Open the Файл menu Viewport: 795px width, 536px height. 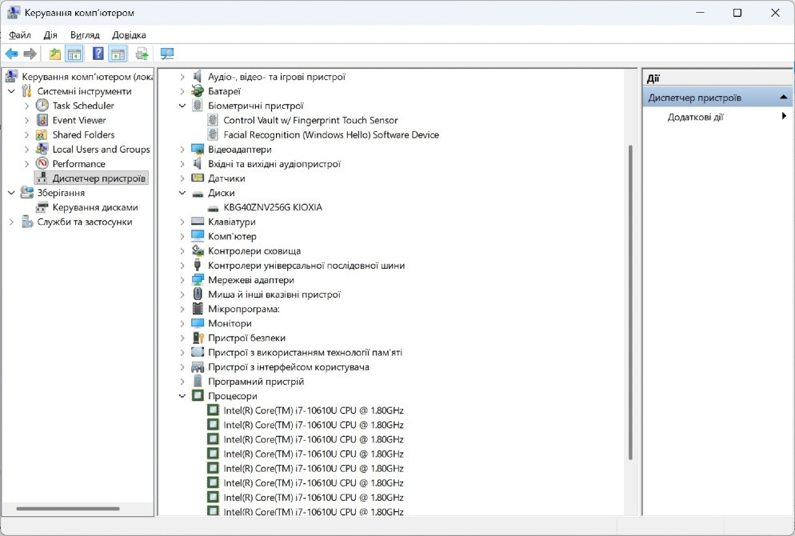coord(20,35)
